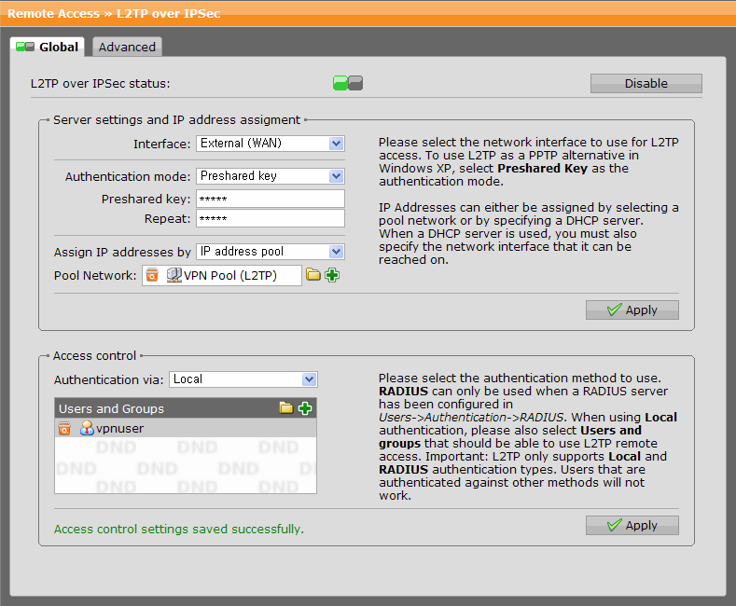Open the Assign IP addresses by dropdown
Image resolution: width=736 pixels, height=606 pixels.
271,252
